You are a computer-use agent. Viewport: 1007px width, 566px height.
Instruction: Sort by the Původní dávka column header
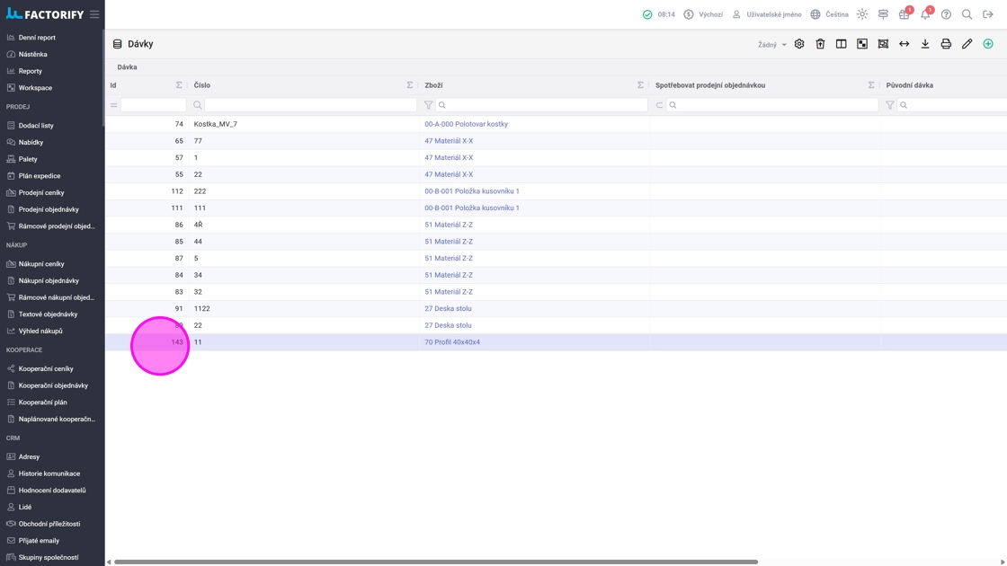pos(909,84)
